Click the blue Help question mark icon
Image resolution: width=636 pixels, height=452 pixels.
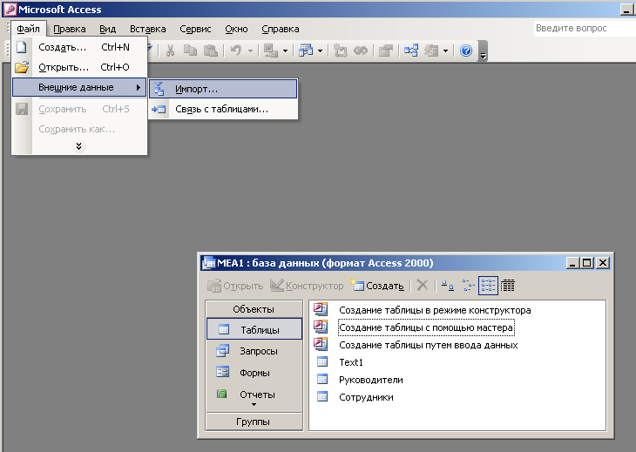466,51
